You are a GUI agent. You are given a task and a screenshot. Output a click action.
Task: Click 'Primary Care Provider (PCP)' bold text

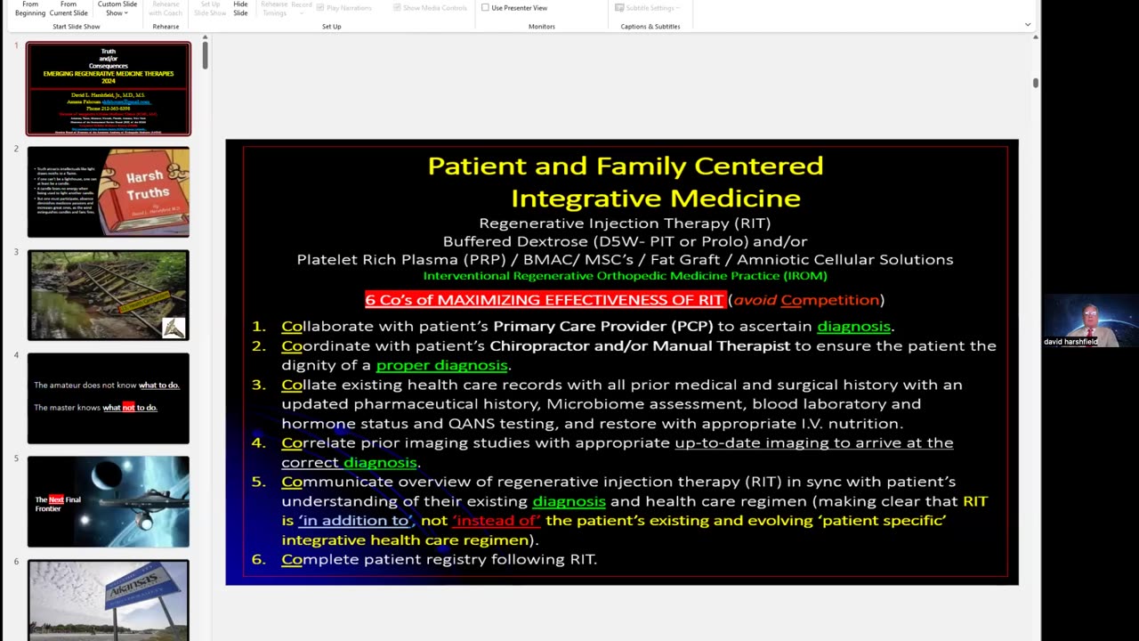coord(603,327)
